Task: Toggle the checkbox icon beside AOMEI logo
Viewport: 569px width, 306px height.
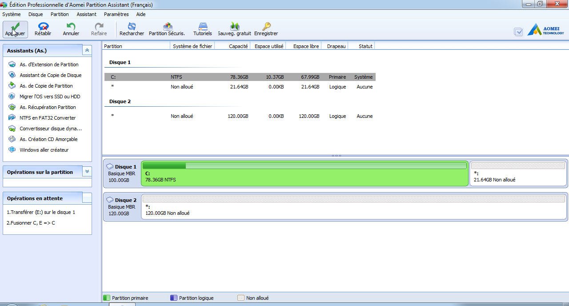Action: click(518, 32)
